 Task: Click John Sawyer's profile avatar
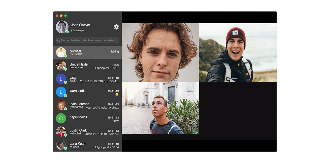[x=62, y=27]
